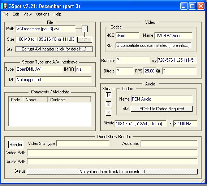Screen dimensions: 207x186
Task: Click the audio Name field PCM Audio
Action: click(161, 99)
